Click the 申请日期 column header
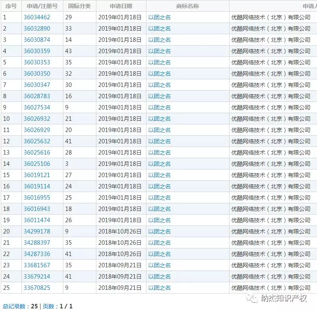Viewport: 317px width, 312px height. tap(121, 6)
